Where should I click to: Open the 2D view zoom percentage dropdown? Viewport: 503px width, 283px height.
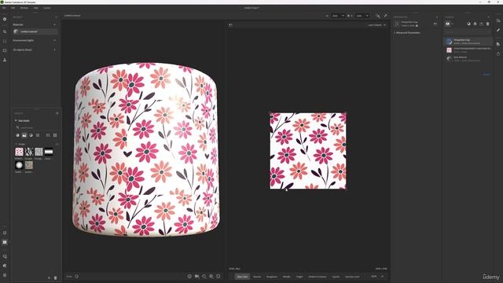pyautogui.click(x=377, y=276)
